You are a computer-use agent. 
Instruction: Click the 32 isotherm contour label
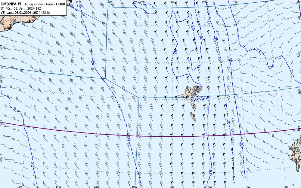[258, 51]
